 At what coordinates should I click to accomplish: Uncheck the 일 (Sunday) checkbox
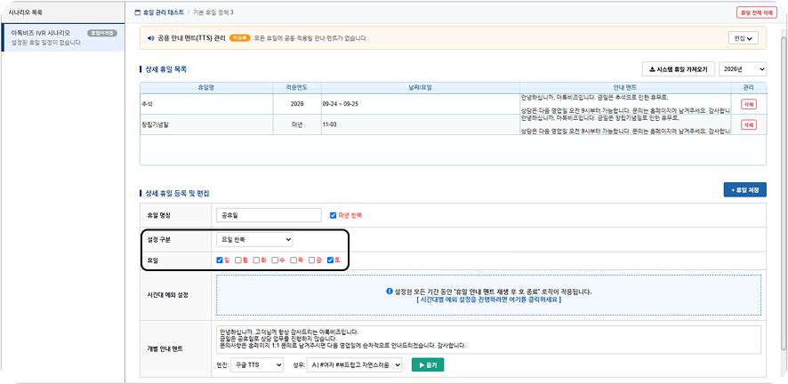coord(219,260)
